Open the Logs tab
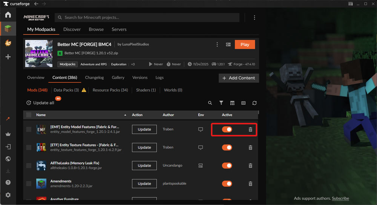 point(159,78)
